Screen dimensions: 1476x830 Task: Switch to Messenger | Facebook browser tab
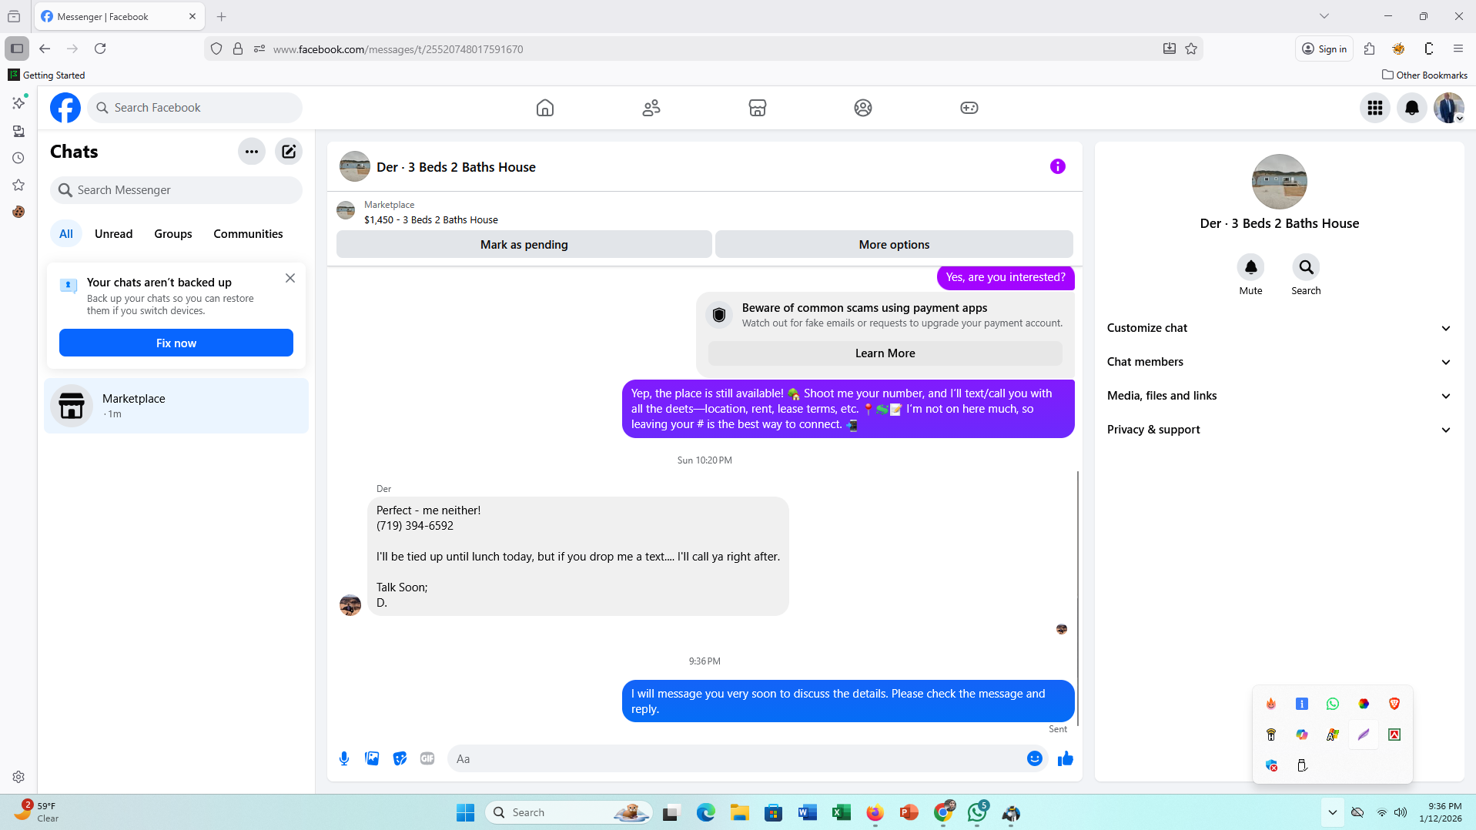(119, 16)
